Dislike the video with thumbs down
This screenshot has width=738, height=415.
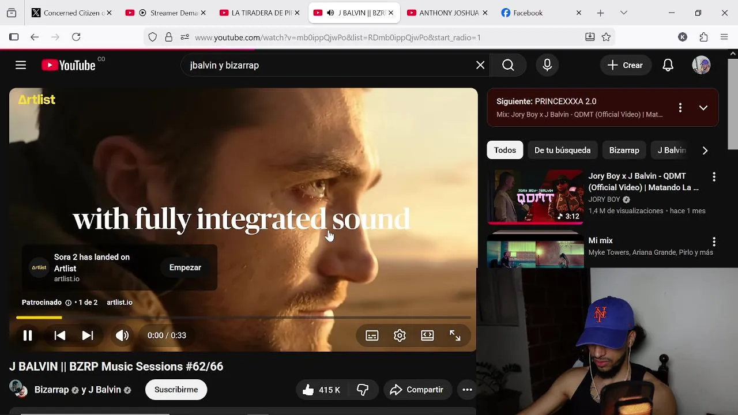click(363, 390)
